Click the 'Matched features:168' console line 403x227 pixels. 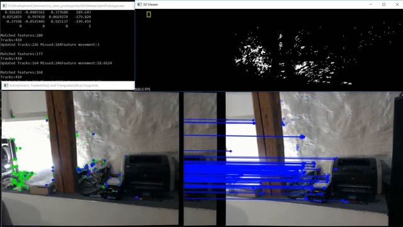21,73
